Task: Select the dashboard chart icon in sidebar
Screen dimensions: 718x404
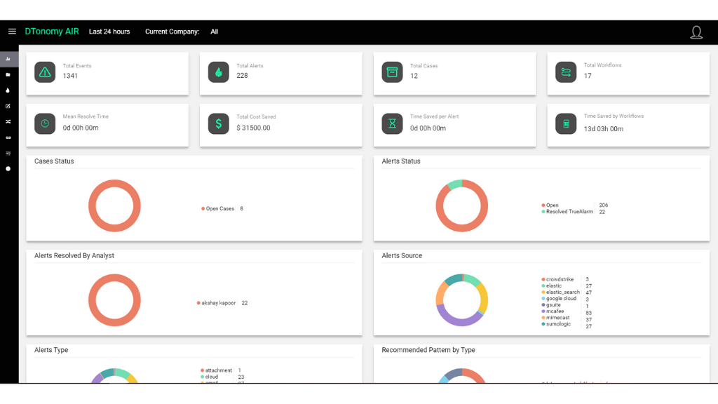Action: pos(8,59)
